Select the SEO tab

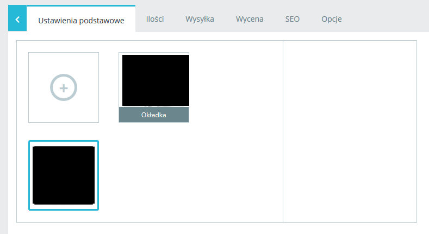(x=292, y=19)
